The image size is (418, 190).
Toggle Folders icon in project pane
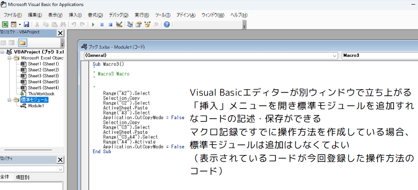tap(23, 42)
